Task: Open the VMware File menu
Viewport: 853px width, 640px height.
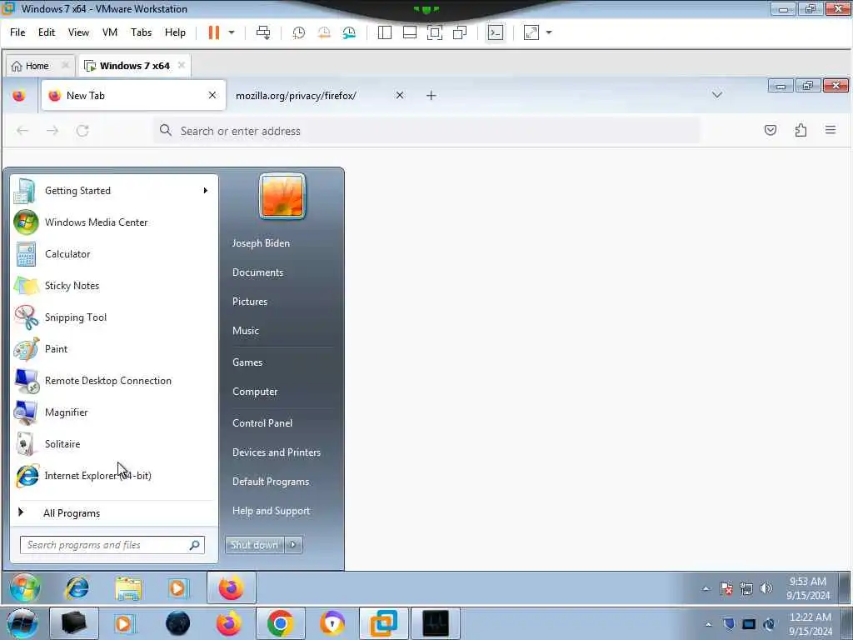Action: click(17, 32)
